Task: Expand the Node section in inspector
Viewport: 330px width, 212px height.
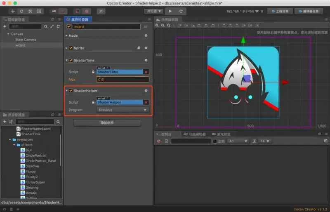Action: pos(66,35)
